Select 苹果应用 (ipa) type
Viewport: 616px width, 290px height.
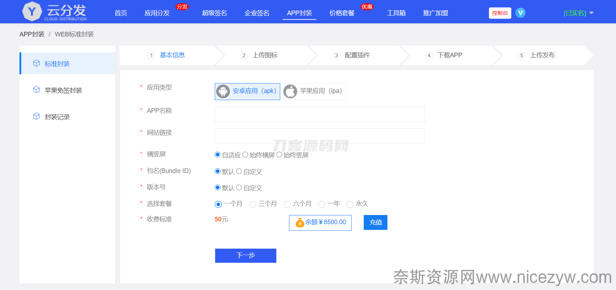tap(314, 92)
